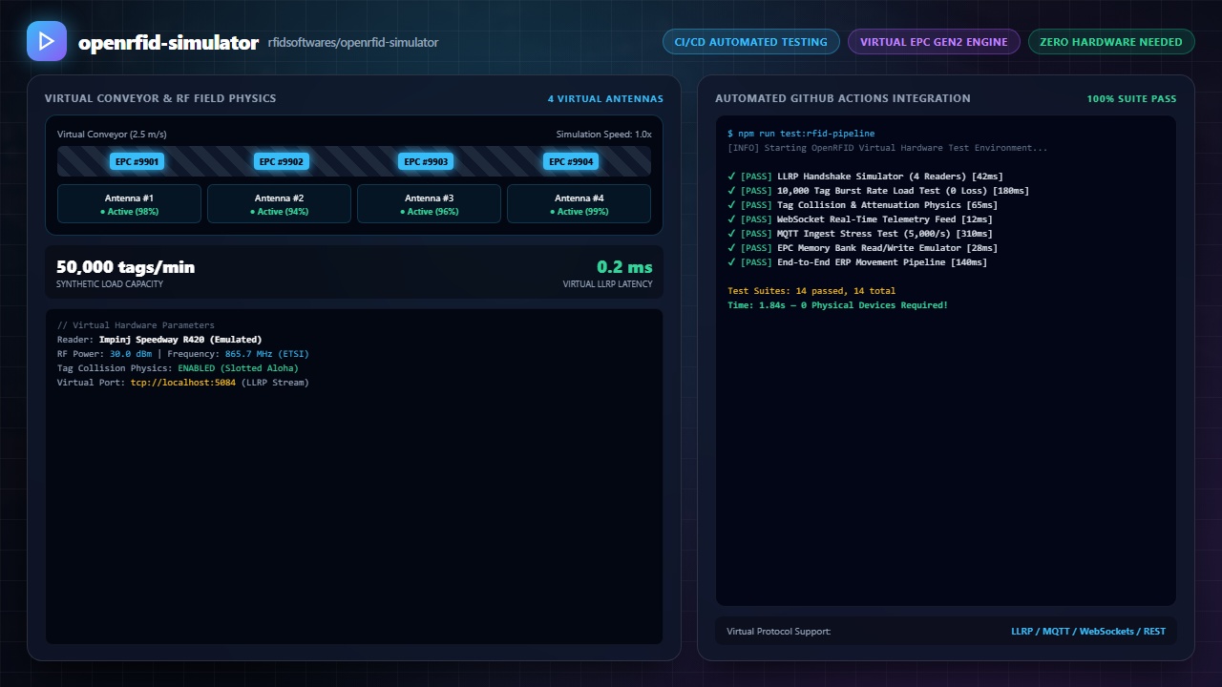
Task: Click the LLRP / MQTT / WebSockets / REST text
Action: click(1088, 632)
